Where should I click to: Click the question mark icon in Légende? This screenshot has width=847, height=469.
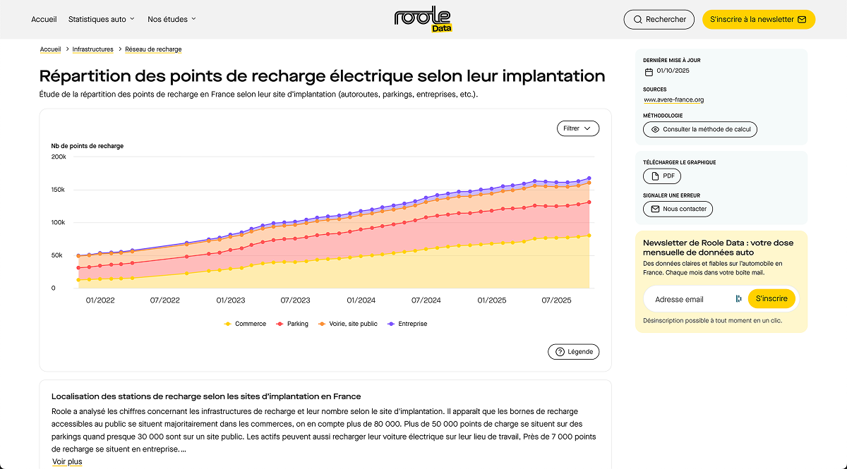pyautogui.click(x=560, y=352)
